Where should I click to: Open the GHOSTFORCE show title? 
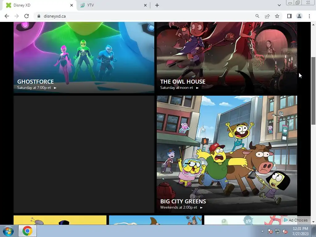[x=35, y=81]
